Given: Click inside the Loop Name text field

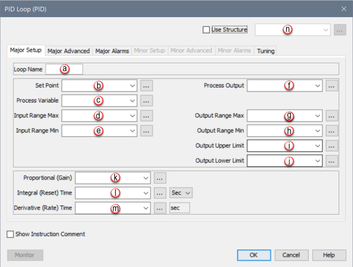Looking at the screenshot, I should coord(64,69).
